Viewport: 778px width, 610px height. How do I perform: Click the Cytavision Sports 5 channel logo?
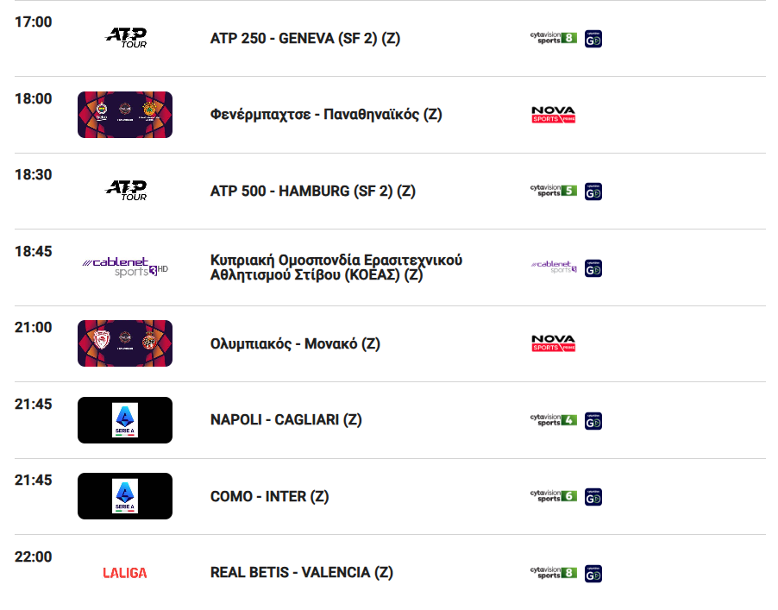553,190
